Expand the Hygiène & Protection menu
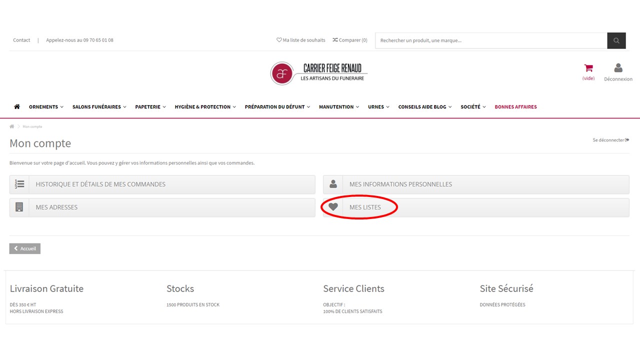 205,106
